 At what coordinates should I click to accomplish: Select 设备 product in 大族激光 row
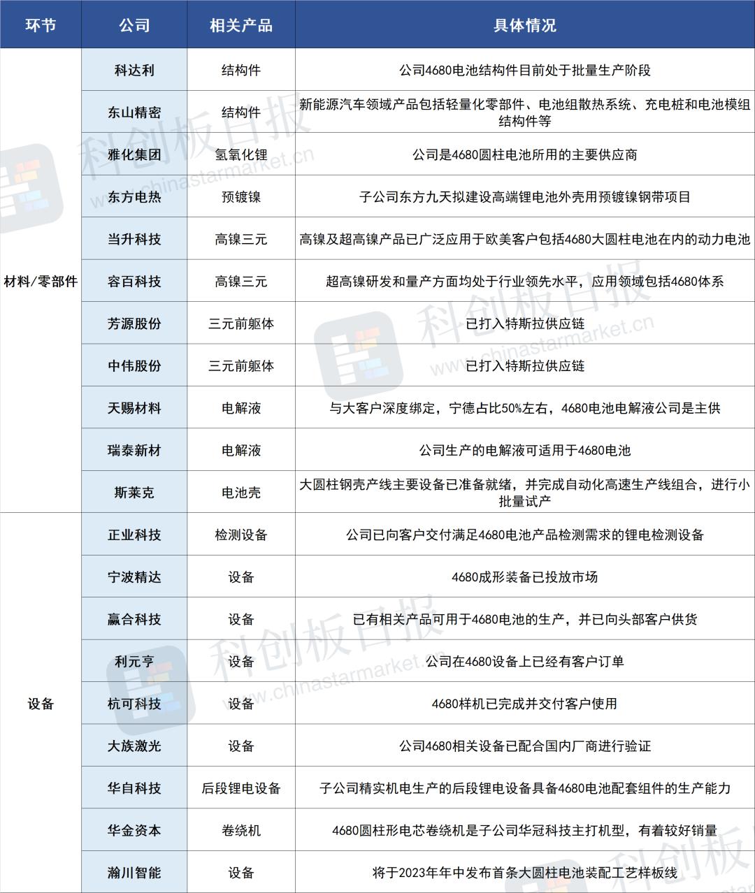241,746
